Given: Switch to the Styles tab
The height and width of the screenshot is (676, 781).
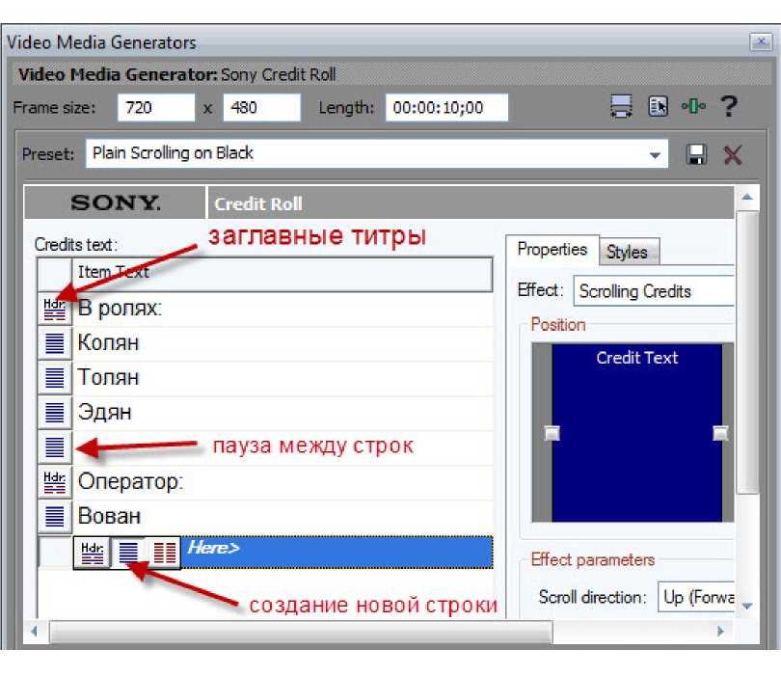Looking at the screenshot, I should (628, 252).
